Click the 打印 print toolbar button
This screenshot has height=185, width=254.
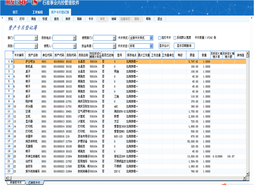(x=22, y=19)
